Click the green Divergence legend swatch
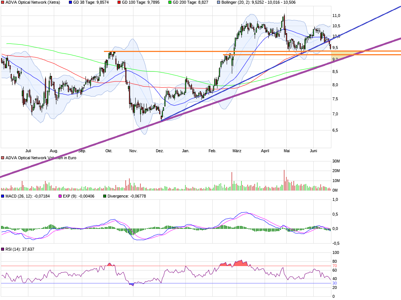401x300 pixels. (x=104, y=196)
